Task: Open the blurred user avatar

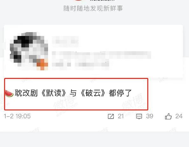Action: tap(29, 51)
